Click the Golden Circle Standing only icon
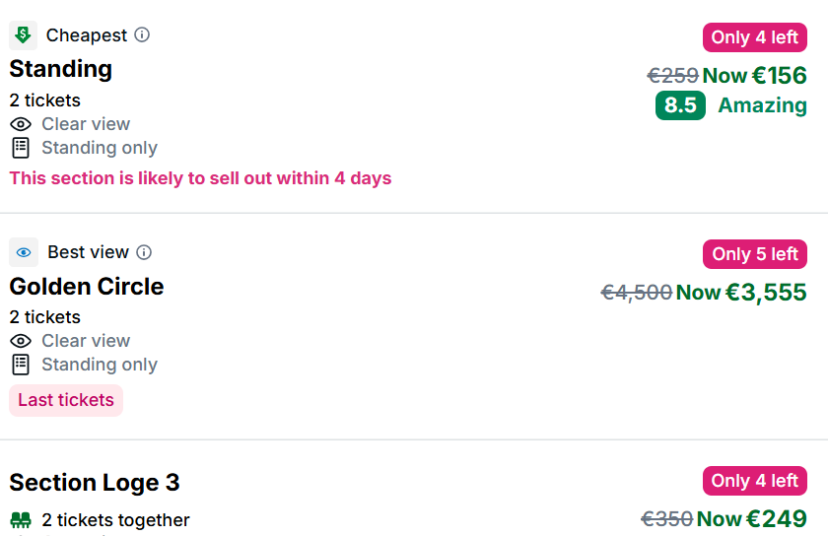This screenshot has width=828, height=536. point(21,365)
